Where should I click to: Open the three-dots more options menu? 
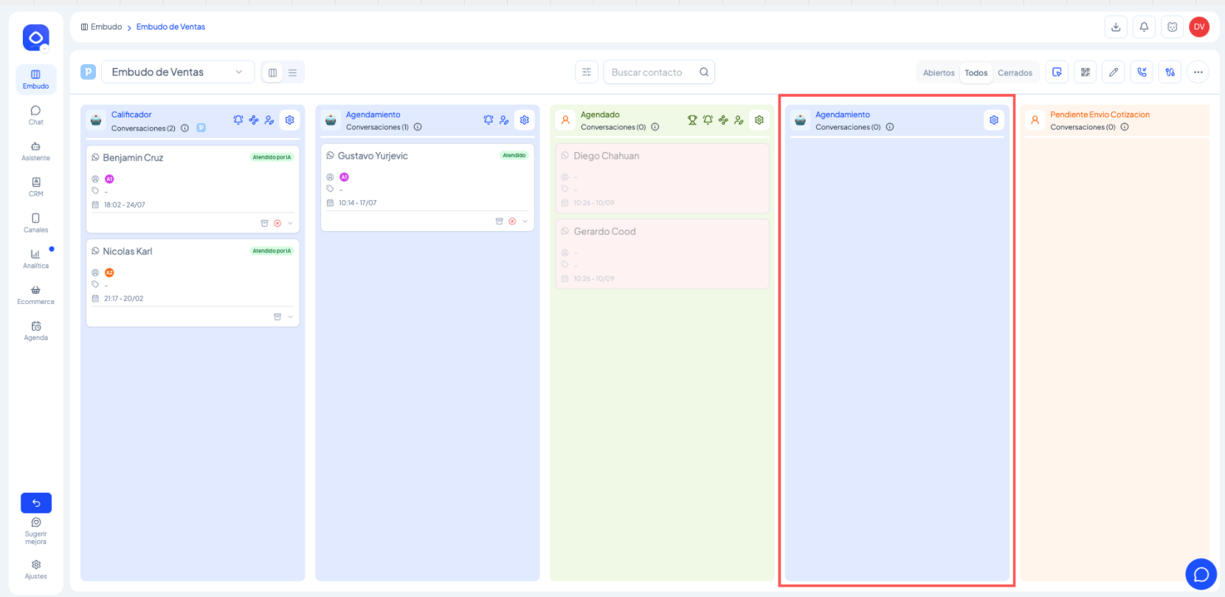click(x=1198, y=72)
